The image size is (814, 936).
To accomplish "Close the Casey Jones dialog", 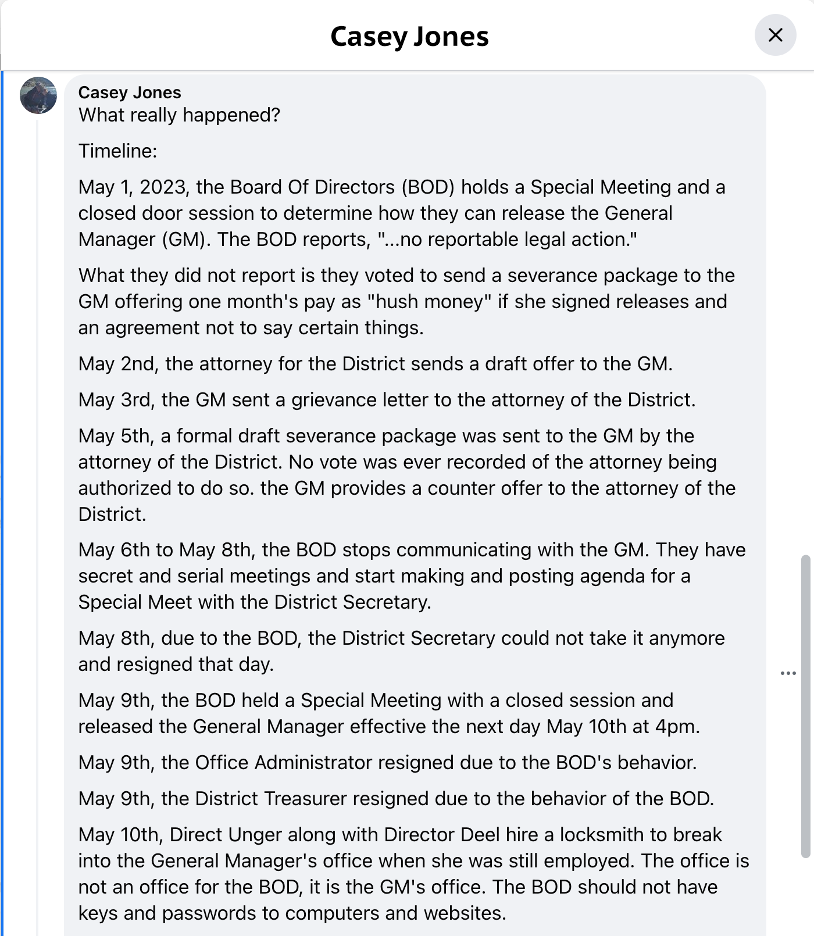I will (x=775, y=35).
